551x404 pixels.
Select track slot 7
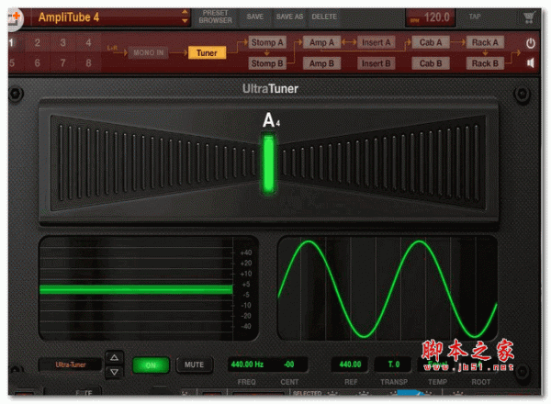(x=62, y=62)
